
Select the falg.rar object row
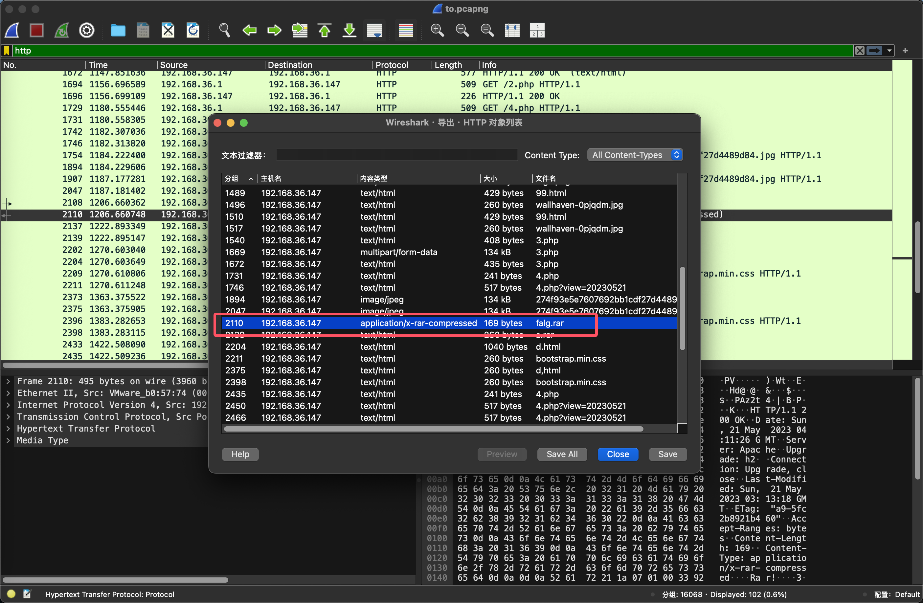(x=450, y=323)
